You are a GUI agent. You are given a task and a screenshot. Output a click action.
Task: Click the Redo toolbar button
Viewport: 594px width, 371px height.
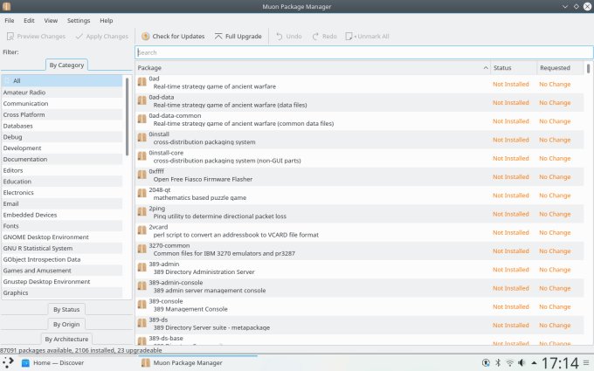(x=324, y=37)
